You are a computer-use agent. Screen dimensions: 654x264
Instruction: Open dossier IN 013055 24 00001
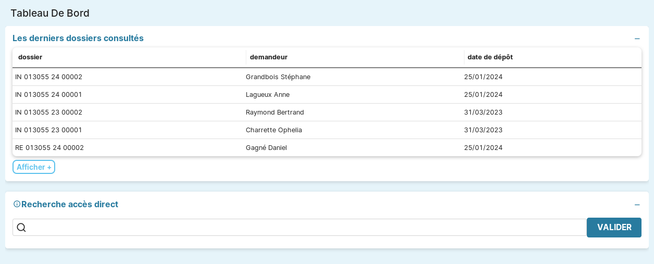[x=49, y=95]
